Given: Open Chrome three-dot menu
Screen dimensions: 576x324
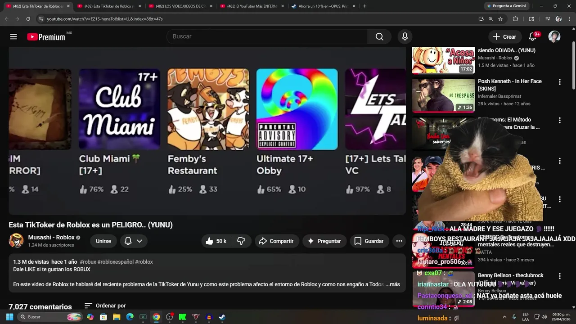Looking at the screenshot, I should (x=569, y=19).
